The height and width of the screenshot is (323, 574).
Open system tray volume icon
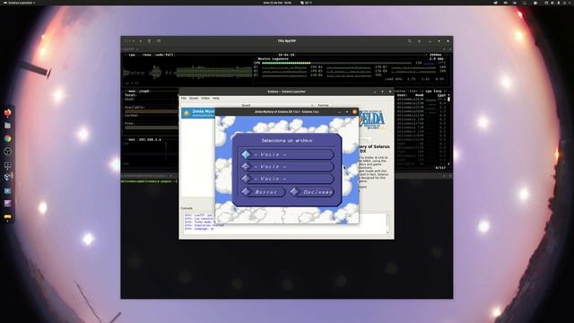click(552, 3)
